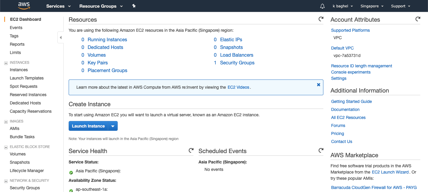Viewport: 428px width, 194px height.
Task: Open Launch Templates in sidebar
Action: [27, 78]
